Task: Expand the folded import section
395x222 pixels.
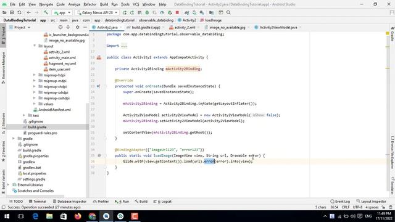Action: [124, 46]
